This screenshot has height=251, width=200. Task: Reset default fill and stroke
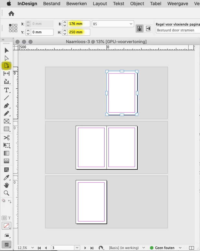tap(4, 200)
